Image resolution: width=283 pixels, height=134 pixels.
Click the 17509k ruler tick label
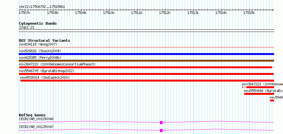tap(81, 13)
